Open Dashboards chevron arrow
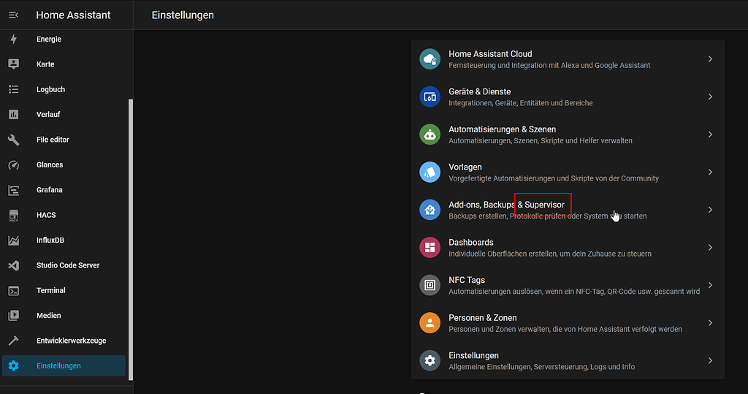This screenshot has height=394, width=748. (710, 247)
